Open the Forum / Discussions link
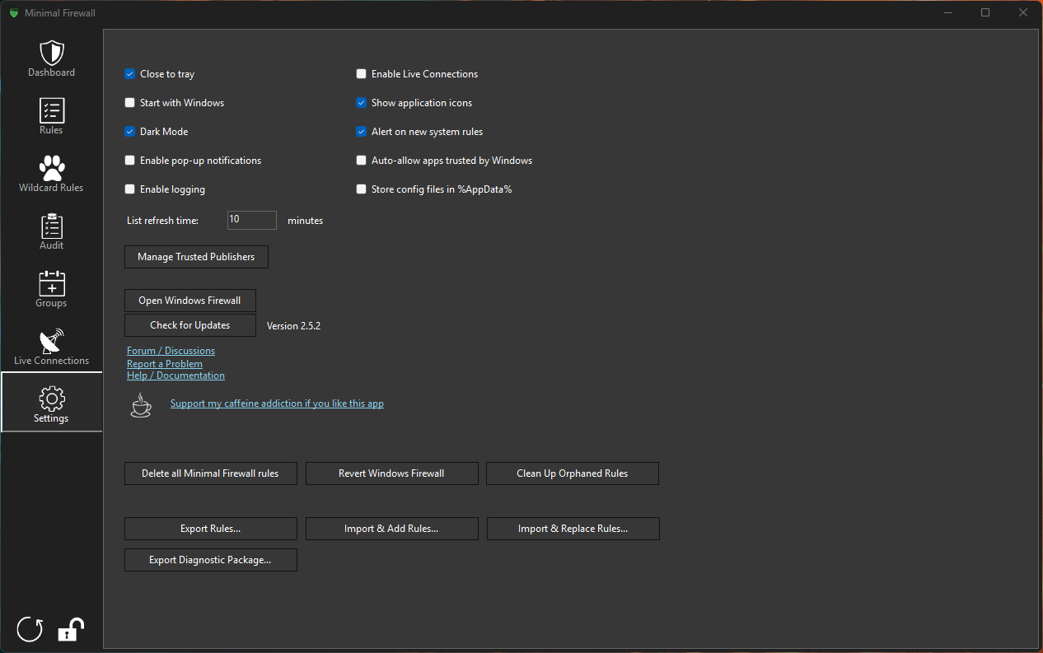The image size is (1043, 653). coord(171,351)
